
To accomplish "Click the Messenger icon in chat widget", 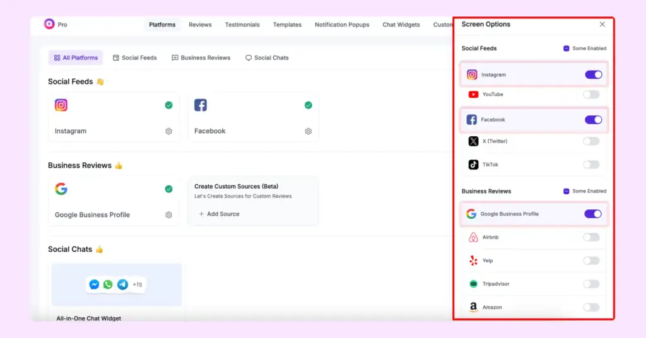I will [x=95, y=284].
